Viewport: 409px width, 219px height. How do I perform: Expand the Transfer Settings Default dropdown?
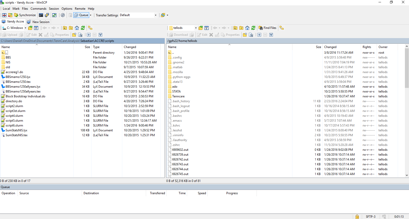click(x=155, y=15)
